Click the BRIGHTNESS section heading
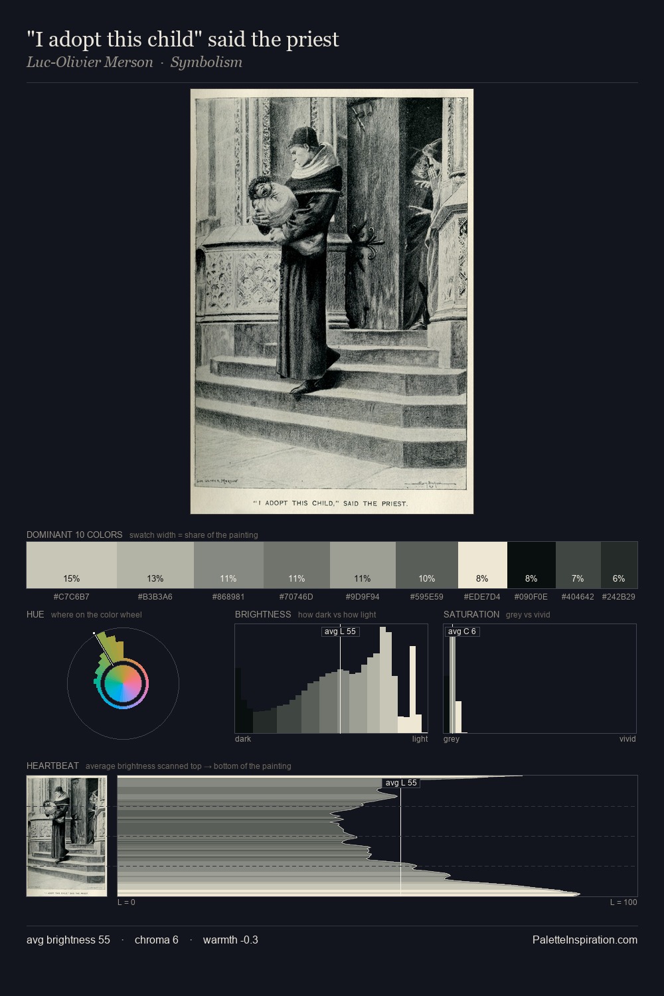Image resolution: width=664 pixels, height=996 pixels. coord(263,614)
